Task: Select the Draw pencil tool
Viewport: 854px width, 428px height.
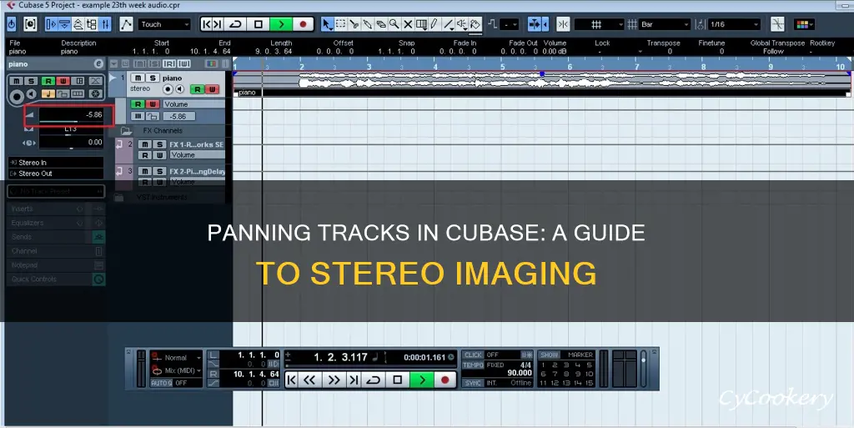Action: click(434, 24)
